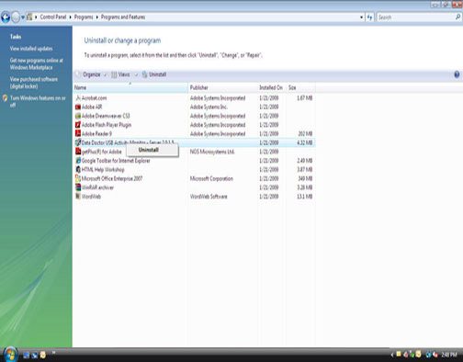Show hidden system tray icons arrow
This screenshot has height=362, width=463.
coord(392,355)
